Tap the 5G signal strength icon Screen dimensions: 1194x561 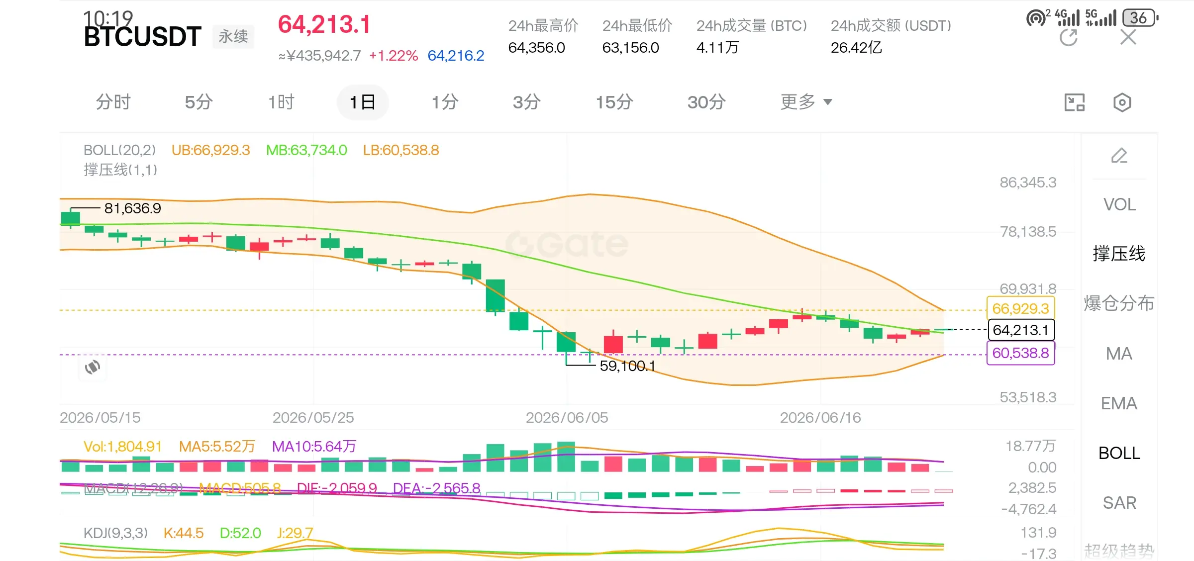pyautogui.click(x=1101, y=18)
